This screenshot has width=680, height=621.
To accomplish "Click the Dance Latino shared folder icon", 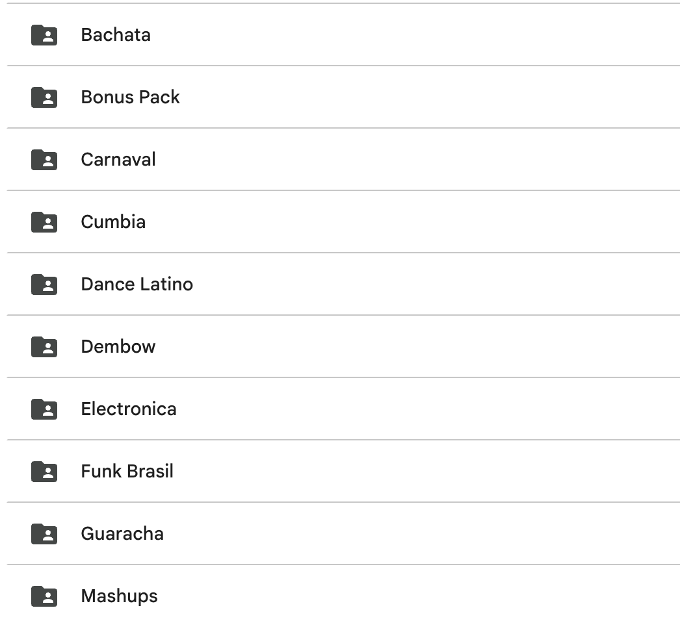I will click(x=44, y=285).
